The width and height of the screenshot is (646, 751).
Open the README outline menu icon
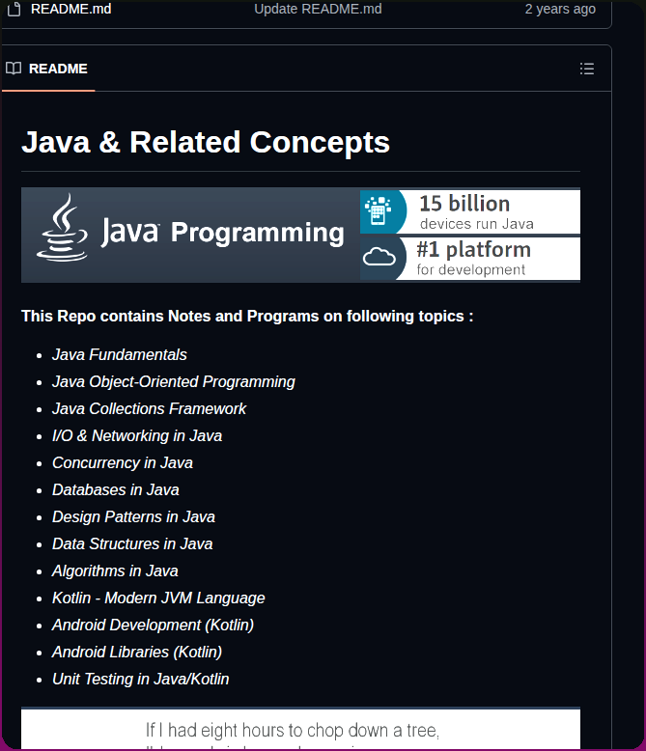(x=586, y=69)
